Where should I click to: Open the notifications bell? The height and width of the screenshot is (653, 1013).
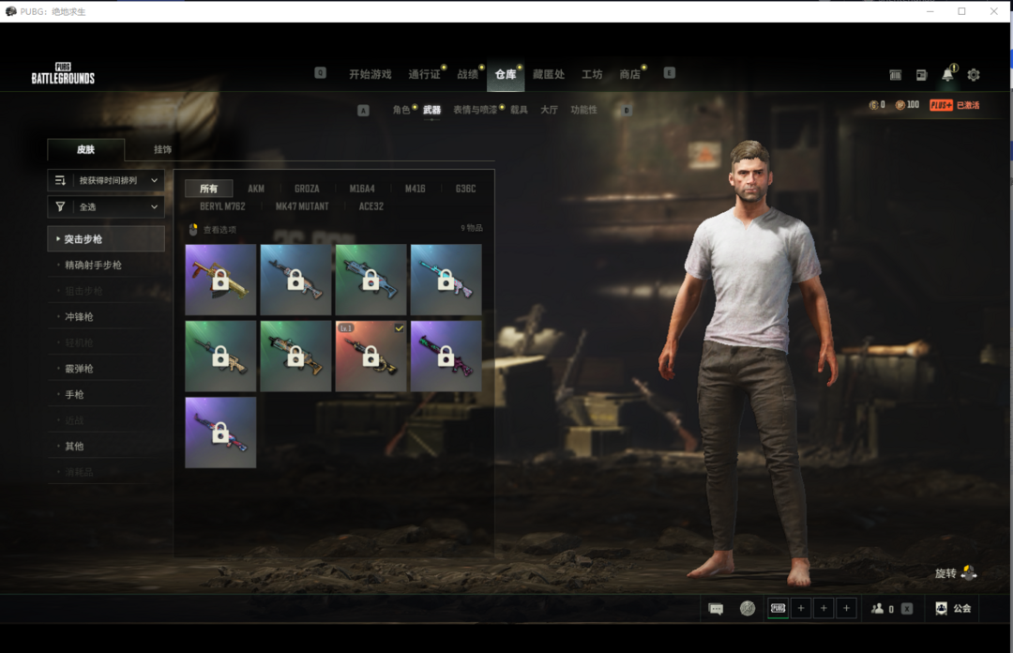(x=947, y=75)
